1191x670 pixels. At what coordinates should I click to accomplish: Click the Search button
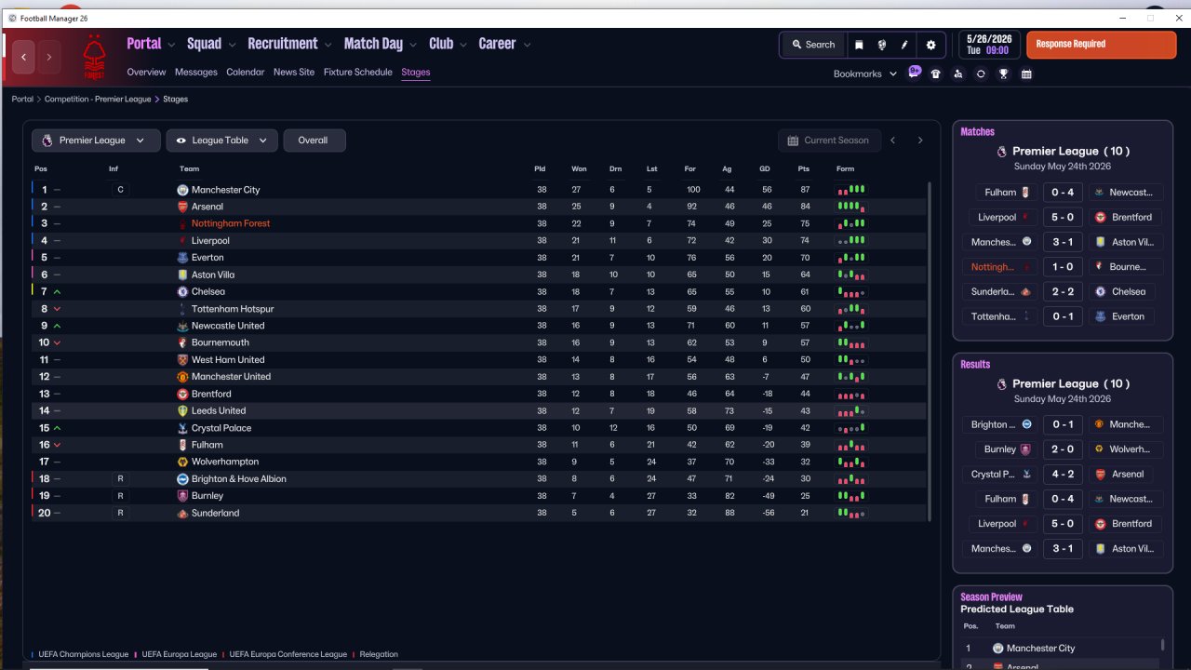pyautogui.click(x=813, y=45)
